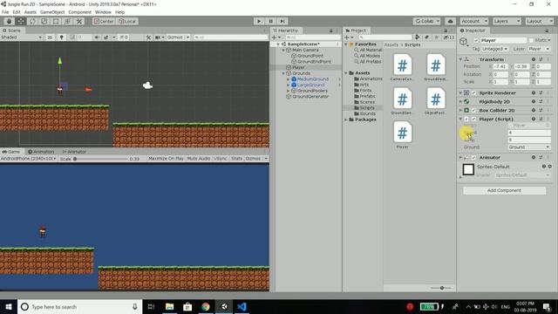
Task: Open the Untagged Tag dropdown
Action: (x=495, y=49)
